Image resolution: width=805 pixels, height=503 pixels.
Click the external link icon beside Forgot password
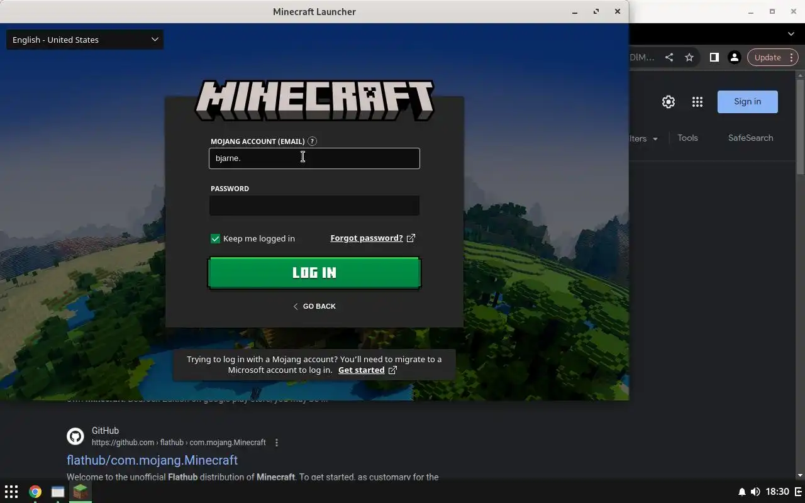pyautogui.click(x=411, y=238)
